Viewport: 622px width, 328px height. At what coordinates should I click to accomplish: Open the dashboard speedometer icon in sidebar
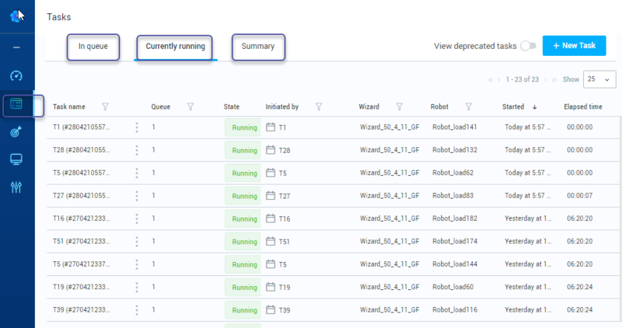click(x=16, y=75)
